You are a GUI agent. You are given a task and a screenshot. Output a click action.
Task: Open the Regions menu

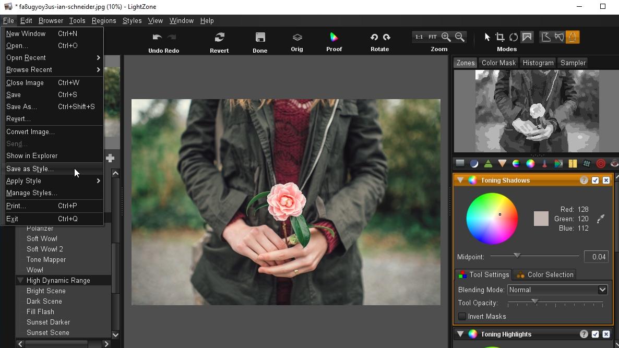[104, 20]
